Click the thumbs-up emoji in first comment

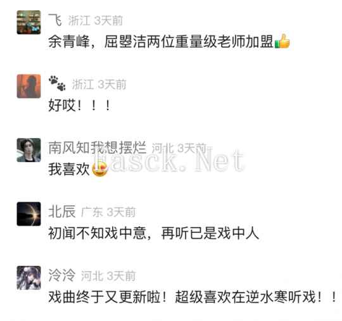point(282,41)
